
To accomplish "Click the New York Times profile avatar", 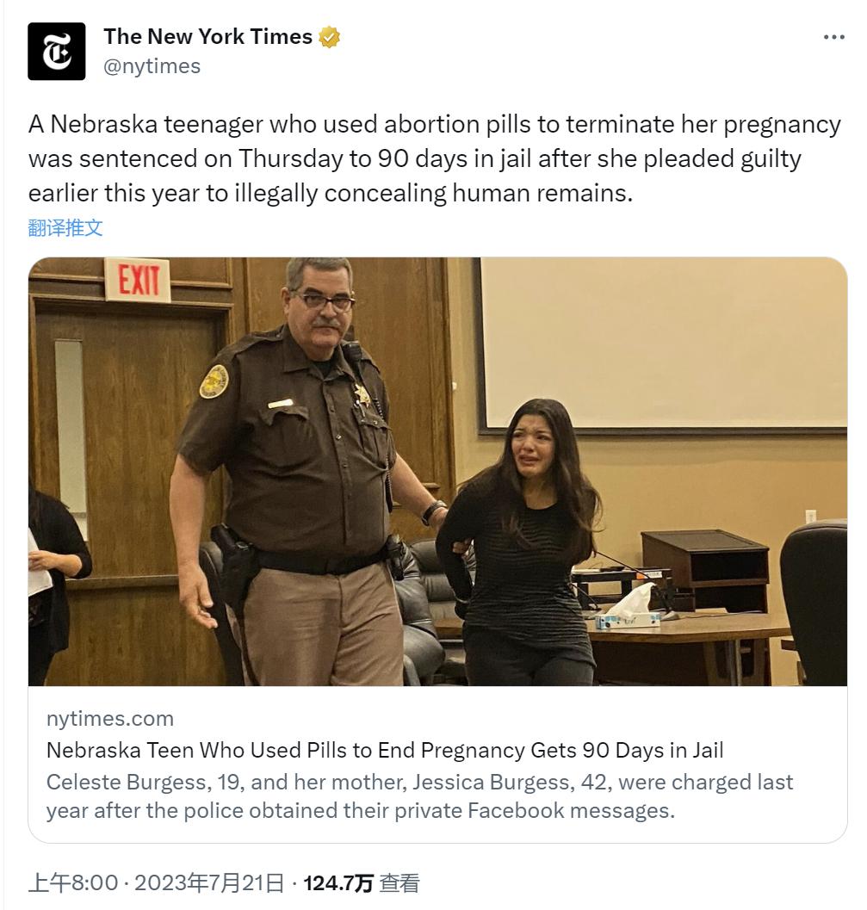I will [x=56, y=51].
